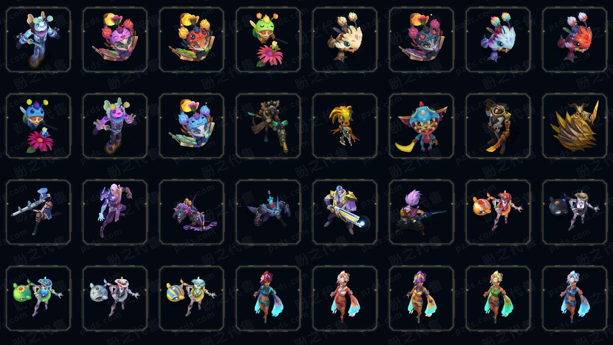The height and width of the screenshot is (345, 613).
Task: Pick the blue bee Teemo with magenta flower
Action: click(x=38, y=126)
